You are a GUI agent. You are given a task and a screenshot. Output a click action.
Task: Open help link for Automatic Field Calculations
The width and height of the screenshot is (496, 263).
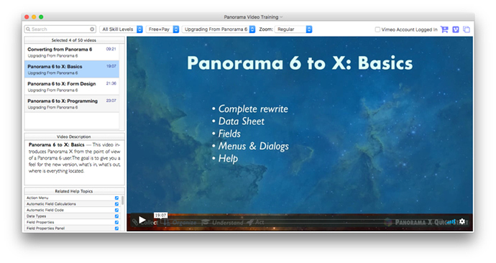tap(116, 204)
